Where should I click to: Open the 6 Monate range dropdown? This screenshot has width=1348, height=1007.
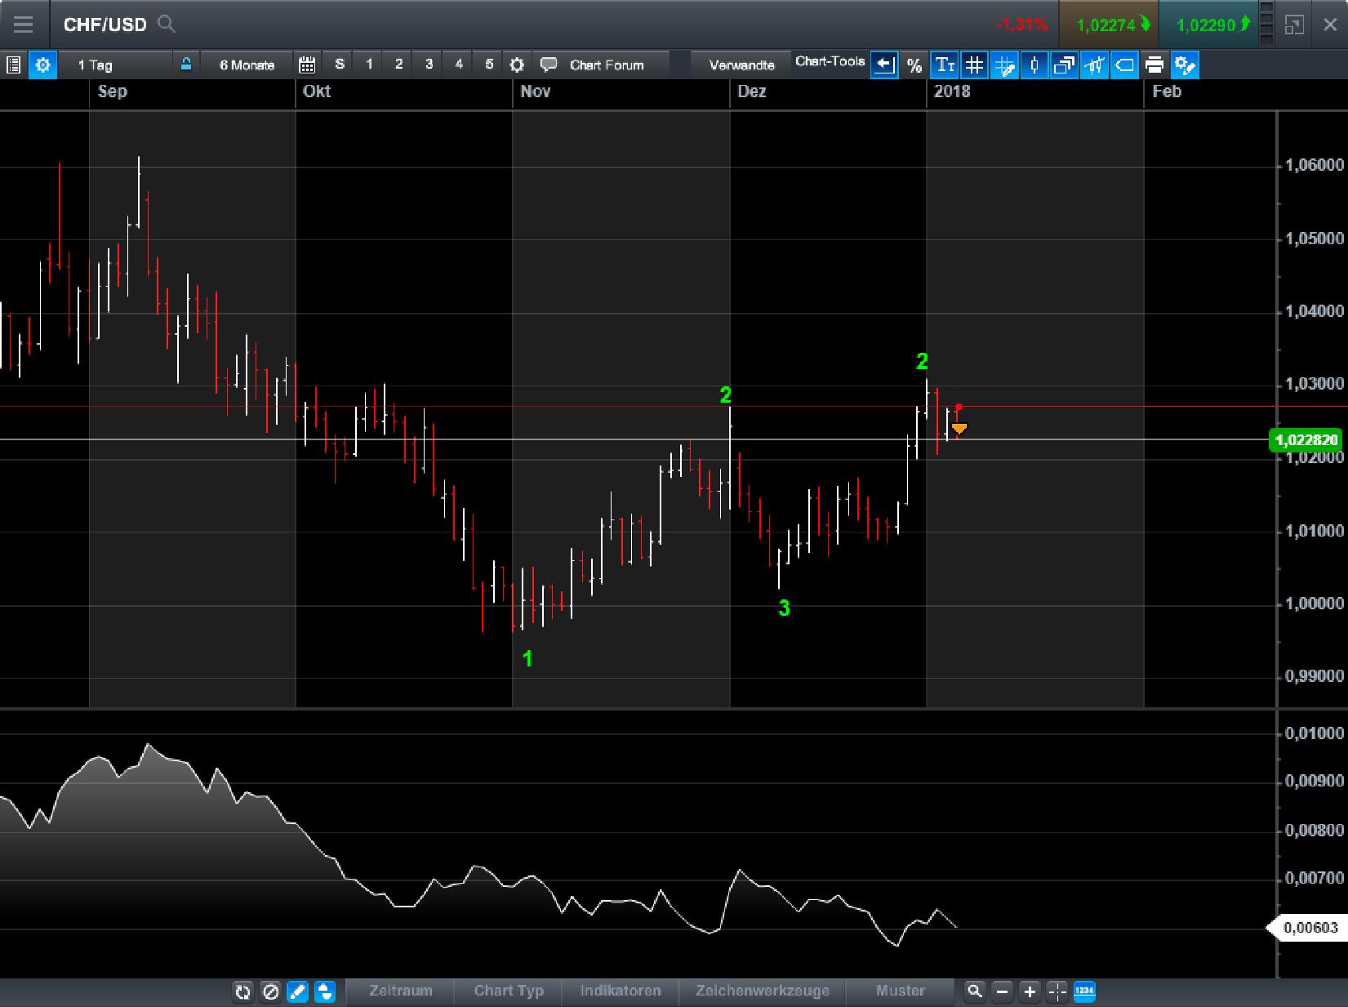(246, 65)
